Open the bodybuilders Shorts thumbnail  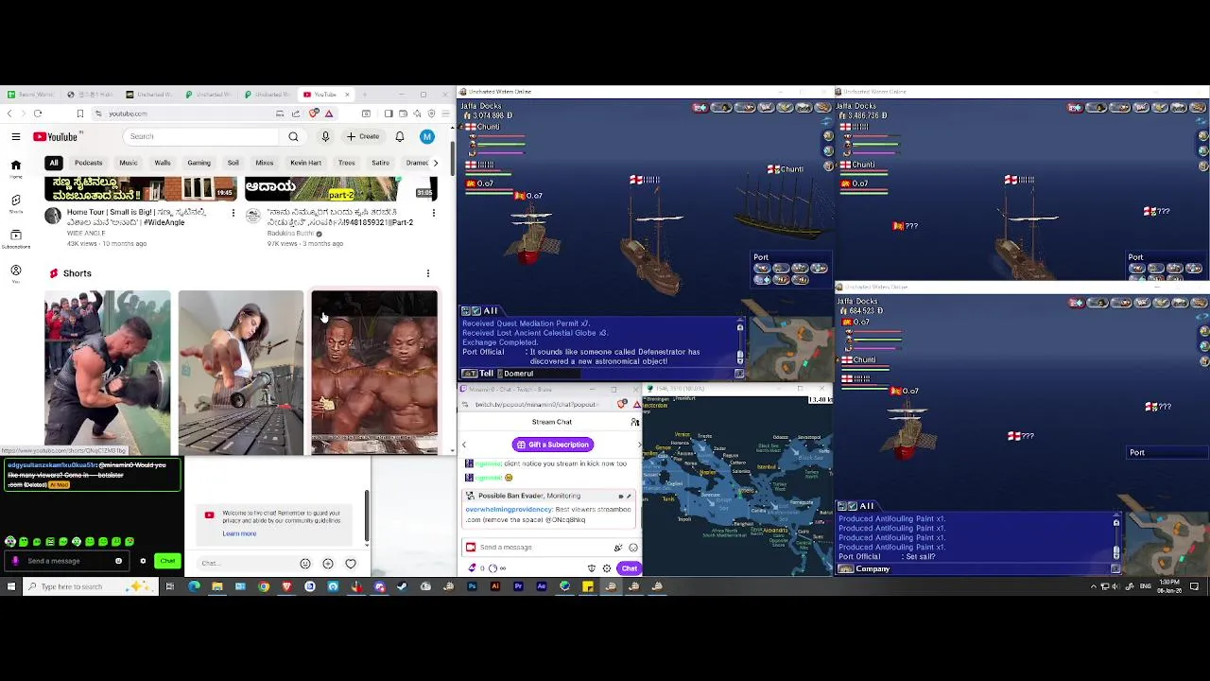pyautogui.click(x=374, y=373)
